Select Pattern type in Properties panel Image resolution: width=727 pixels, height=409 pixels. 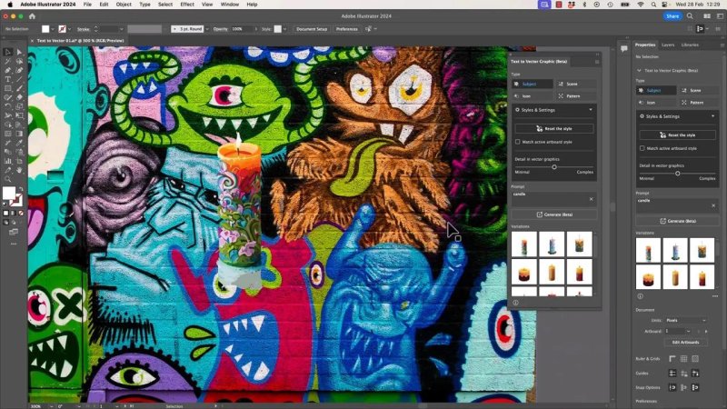point(700,103)
